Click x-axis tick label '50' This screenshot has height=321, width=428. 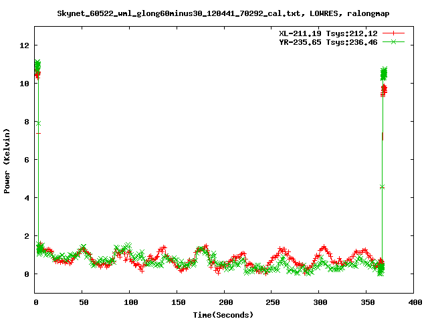pos(84,302)
